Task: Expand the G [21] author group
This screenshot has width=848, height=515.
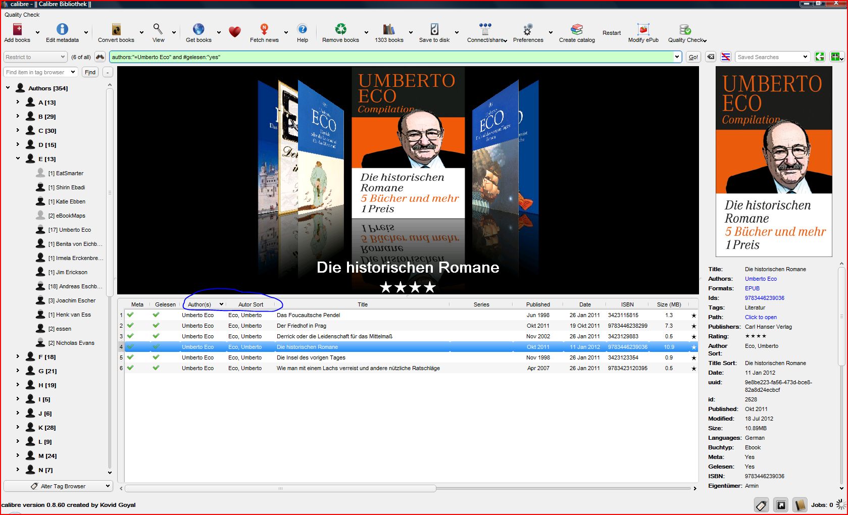Action: [18, 371]
